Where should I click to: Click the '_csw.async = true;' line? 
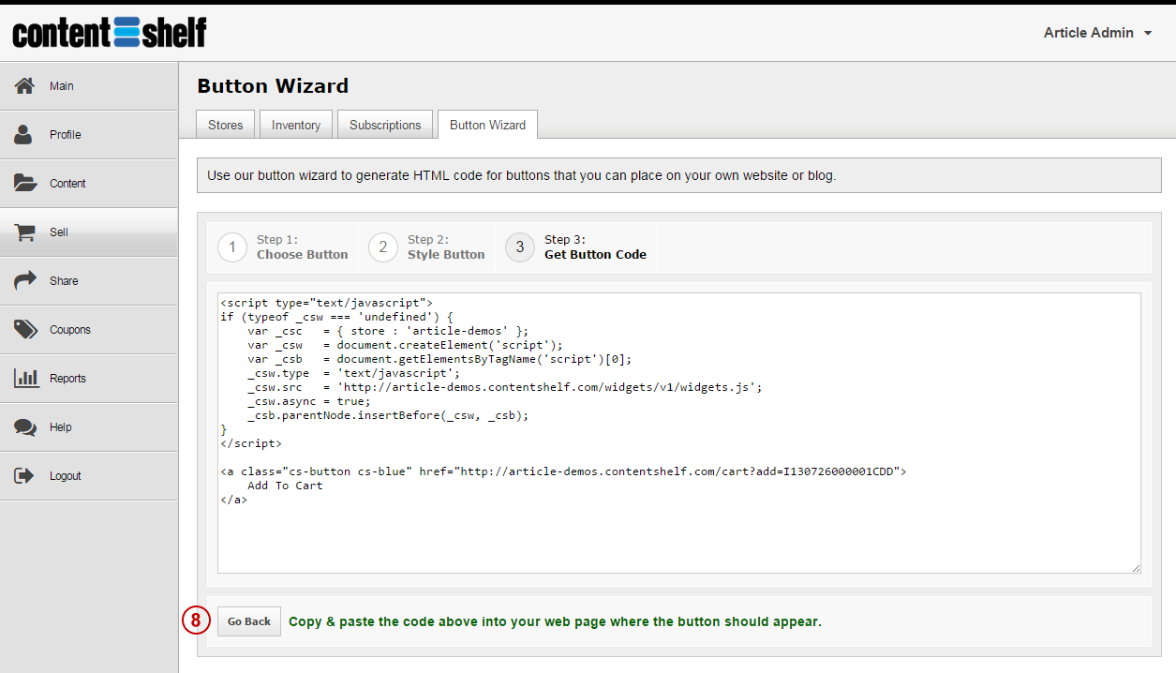pos(309,401)
